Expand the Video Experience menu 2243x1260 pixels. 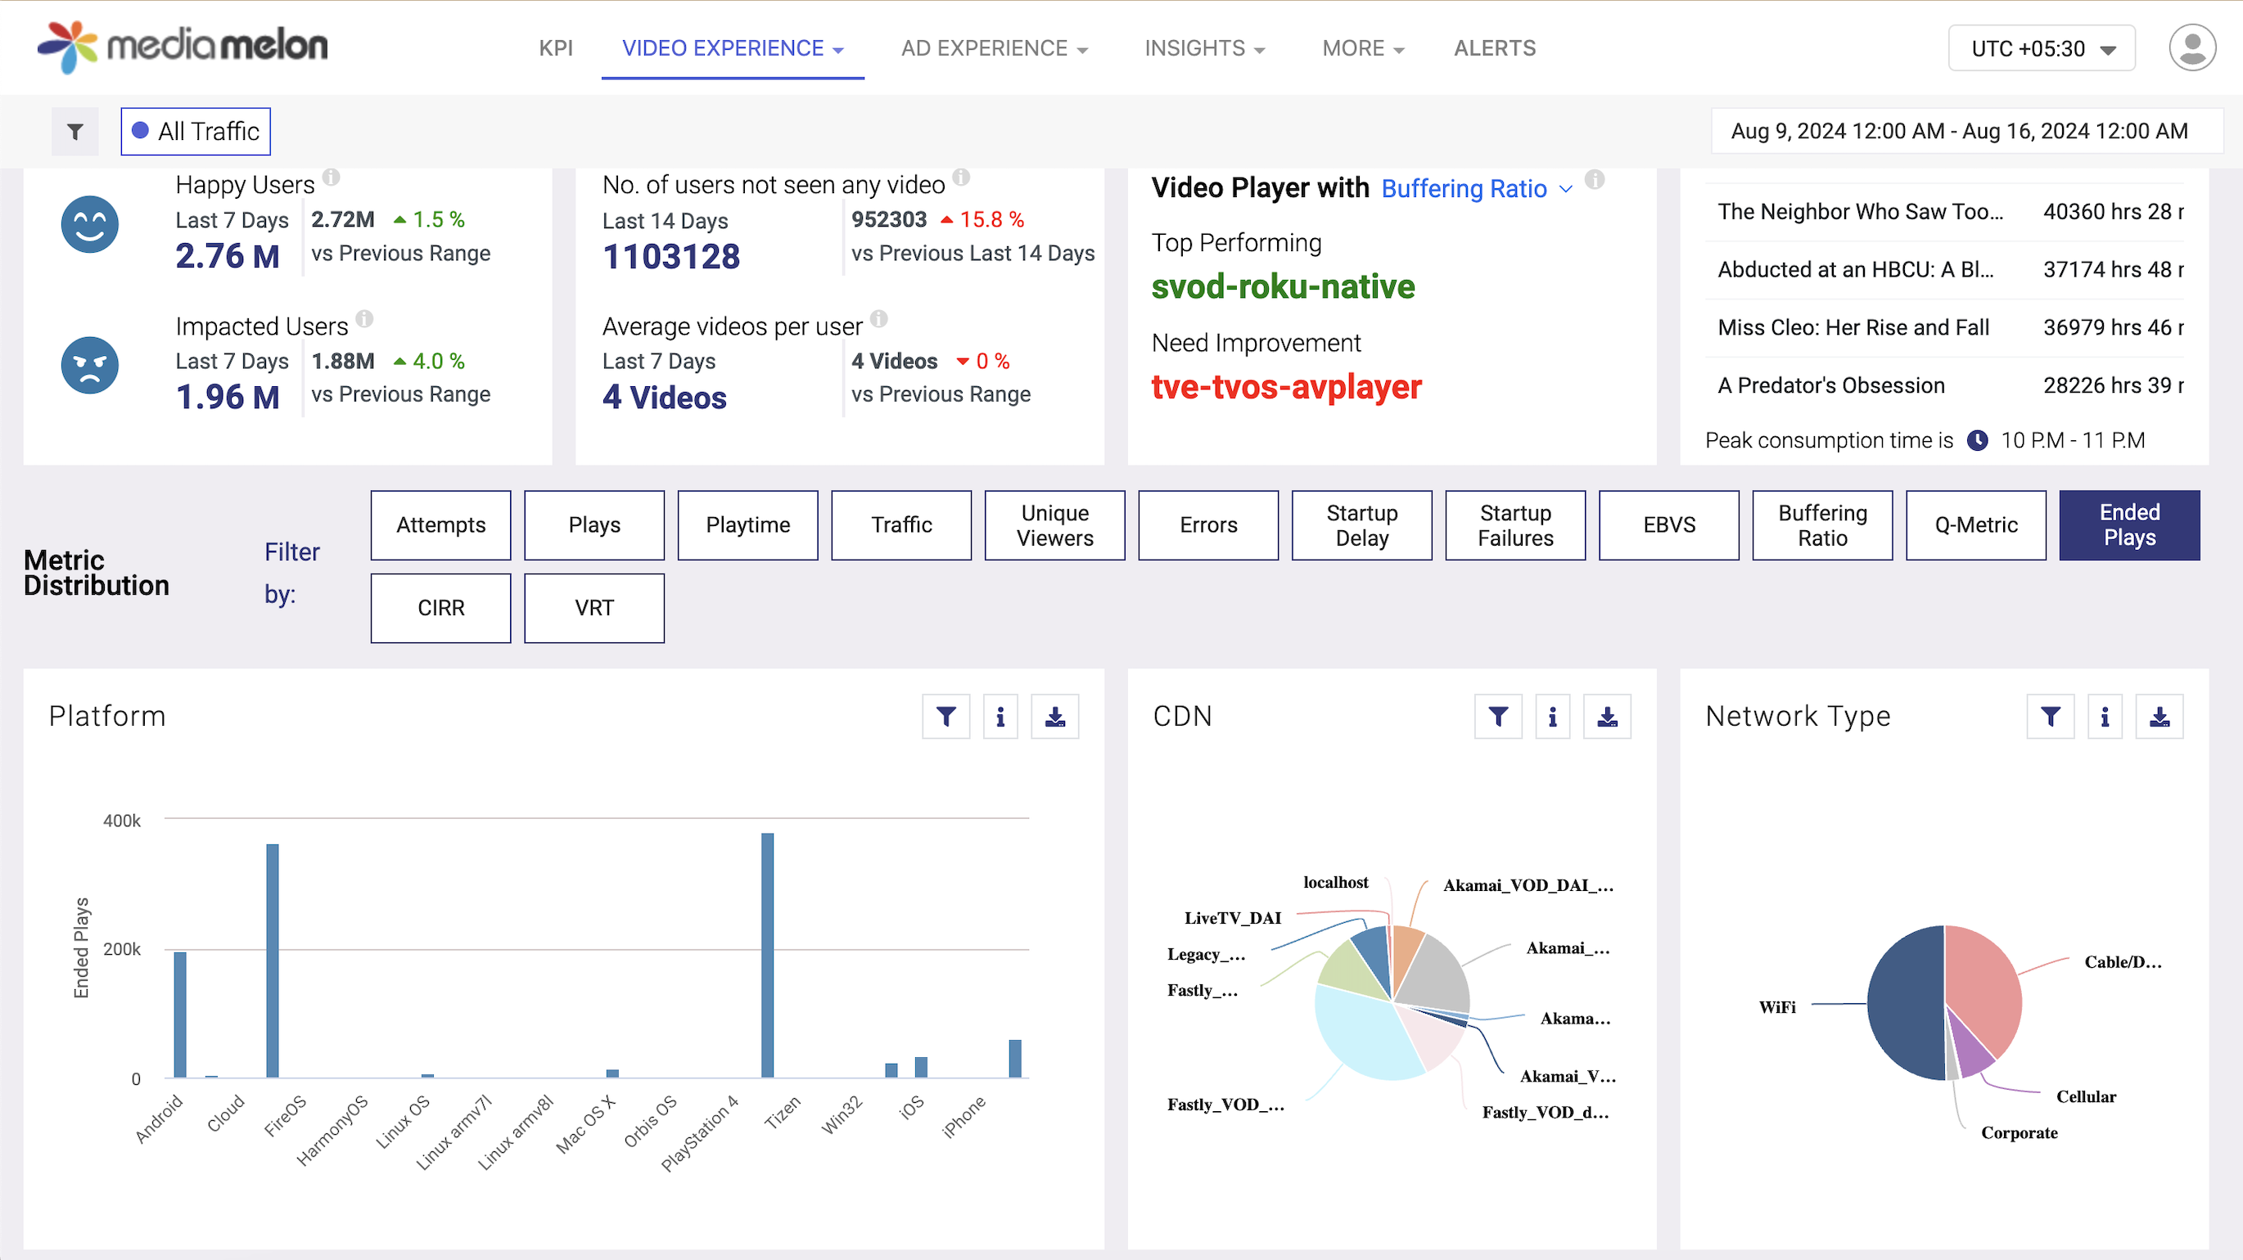click(x=733, y=47)
